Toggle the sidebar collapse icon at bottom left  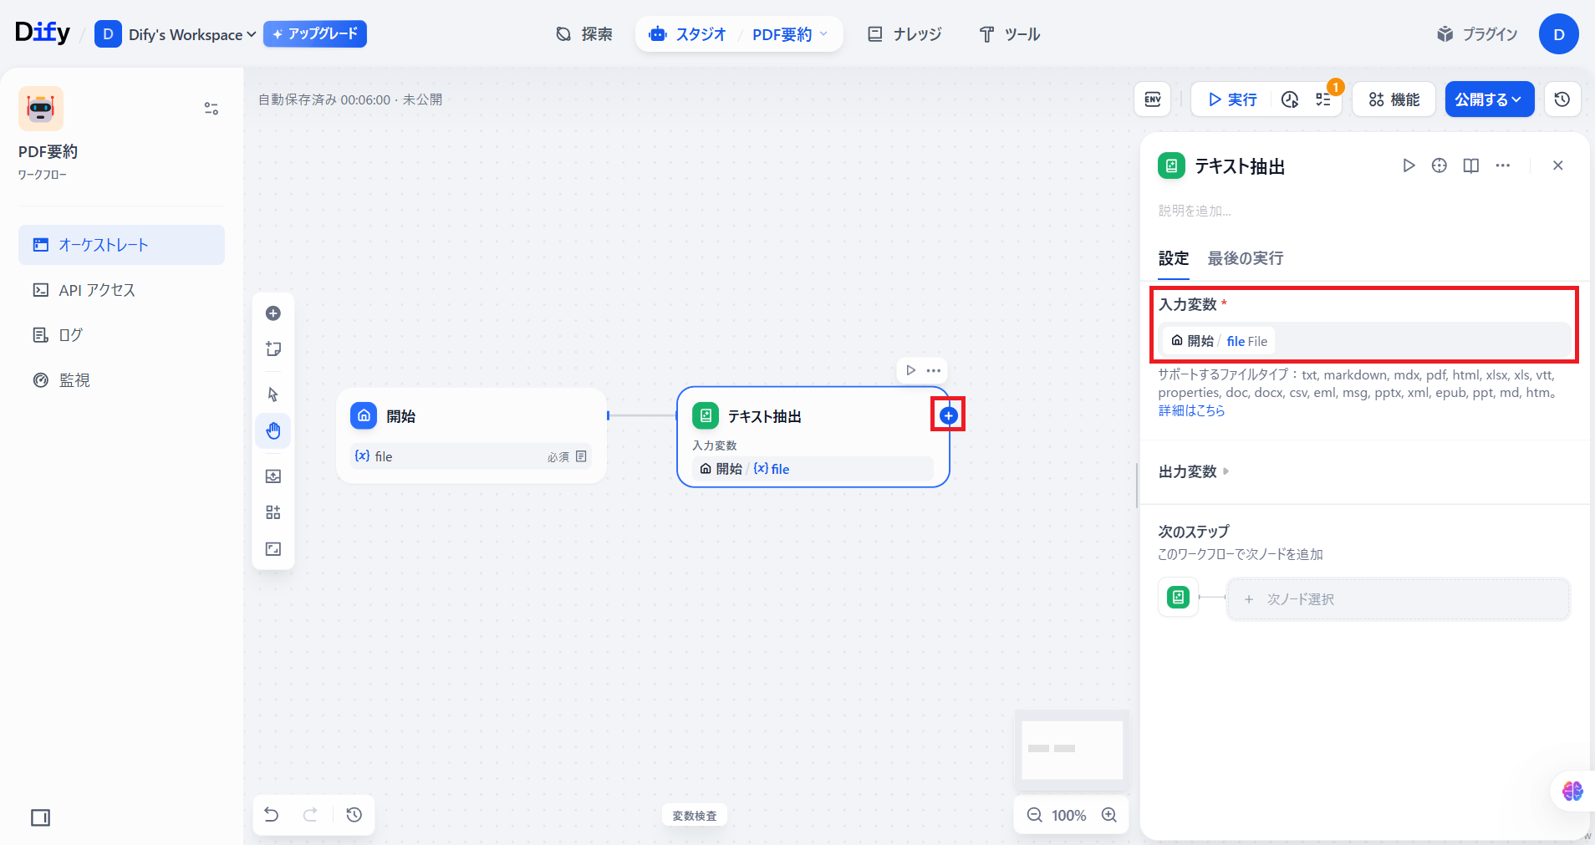(40, 817)
